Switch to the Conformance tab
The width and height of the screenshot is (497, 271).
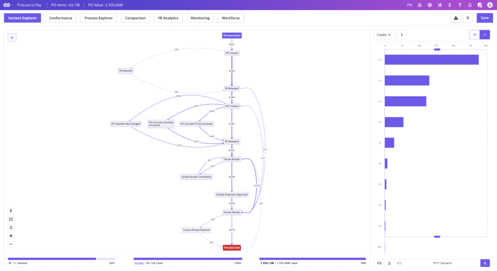tap(60, 18)
